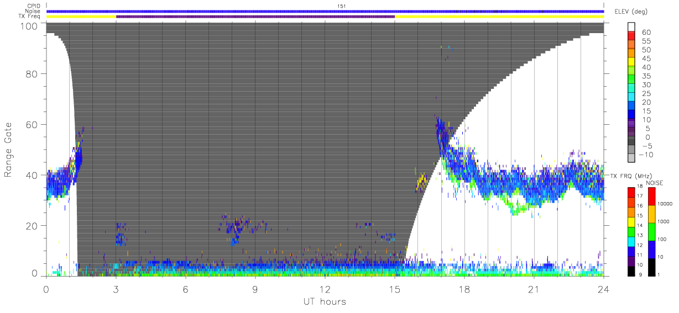Click the red swatch in the ELEV color bar

click(x=631, y=36)
